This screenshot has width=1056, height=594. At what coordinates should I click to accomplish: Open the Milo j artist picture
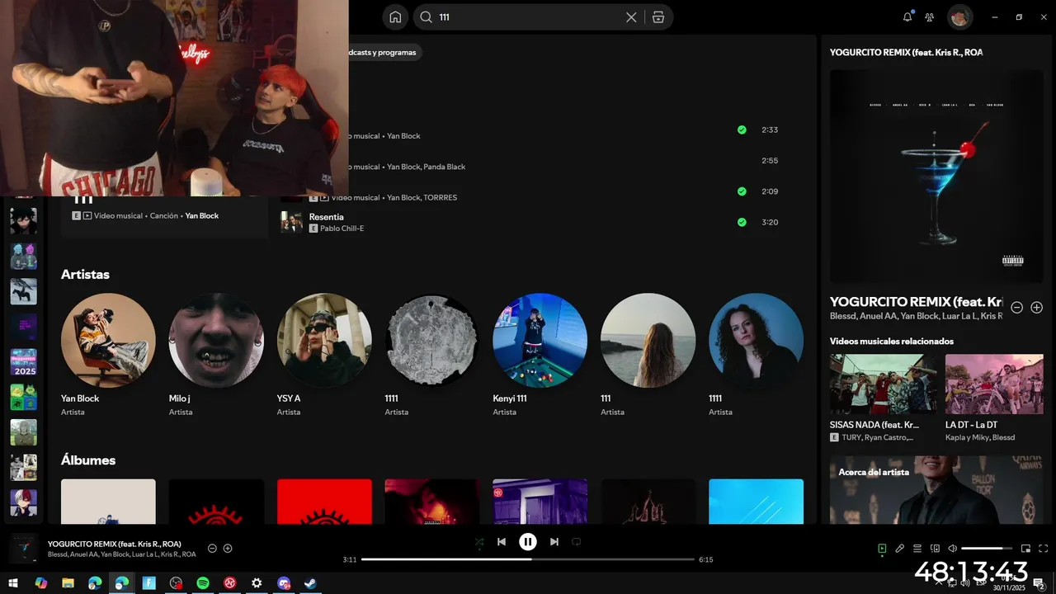tap(216, 341)
